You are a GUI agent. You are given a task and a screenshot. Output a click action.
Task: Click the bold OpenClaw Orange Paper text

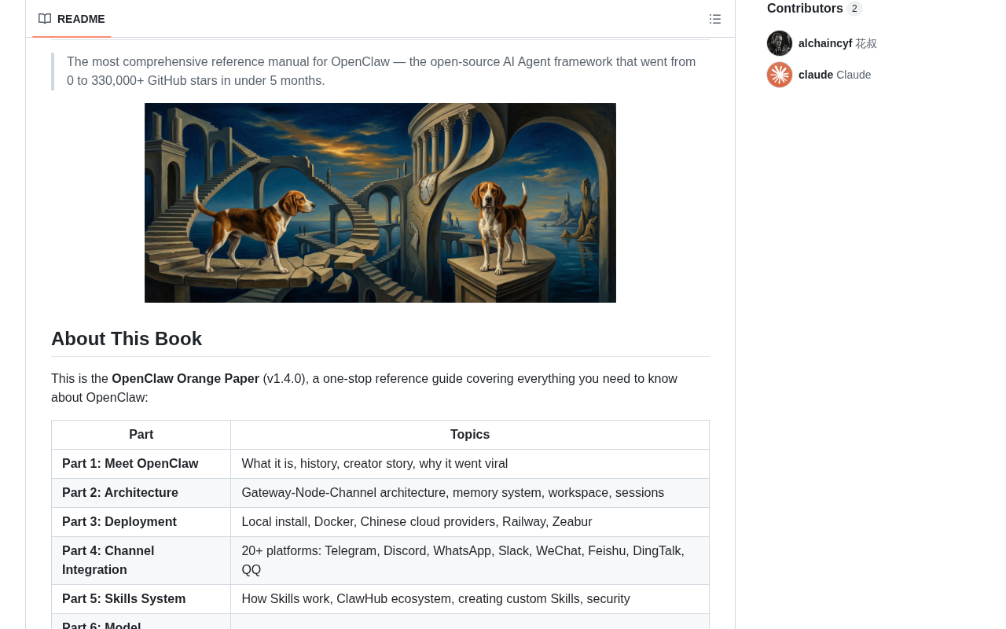[185, 379]
